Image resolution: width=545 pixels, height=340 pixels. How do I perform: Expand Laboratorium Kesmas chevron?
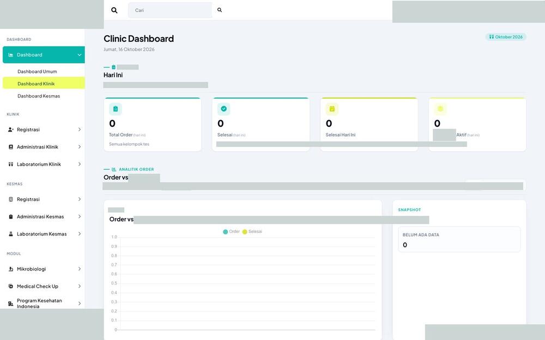tap(79, 234)
